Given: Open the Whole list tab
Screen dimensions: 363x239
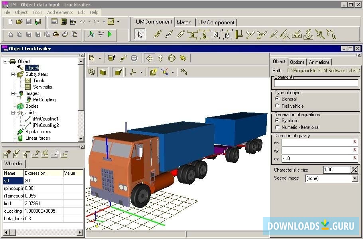Looking at the screenshot, I should click(14, 164).
